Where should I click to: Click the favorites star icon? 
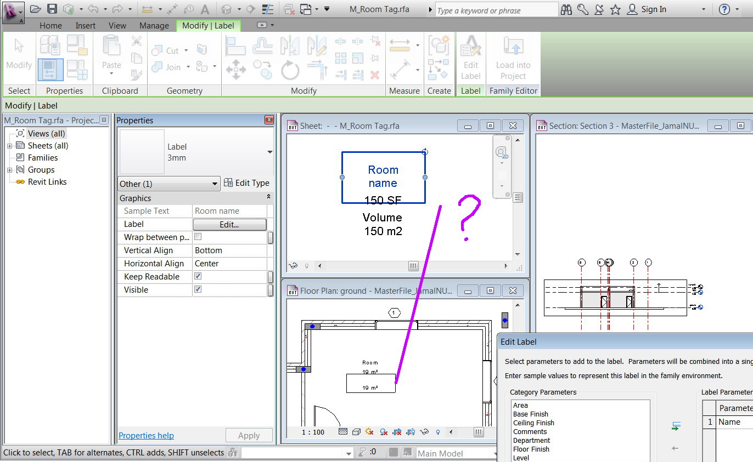(x=616, y=9)
